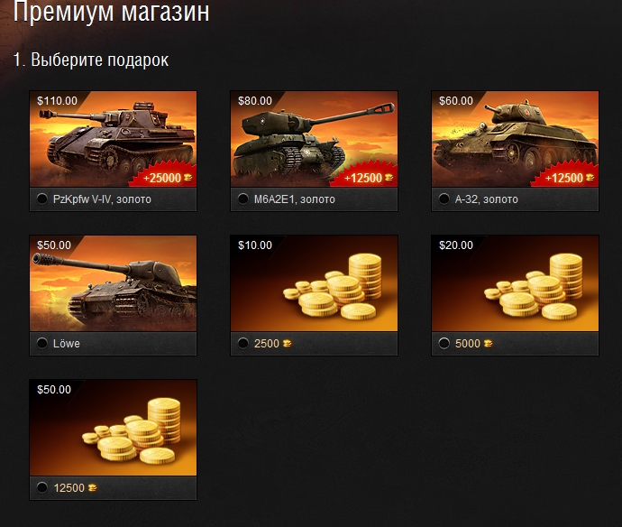Select the M6A2E1, золото radio button
The image size is (622, 527).
point(243,199)
